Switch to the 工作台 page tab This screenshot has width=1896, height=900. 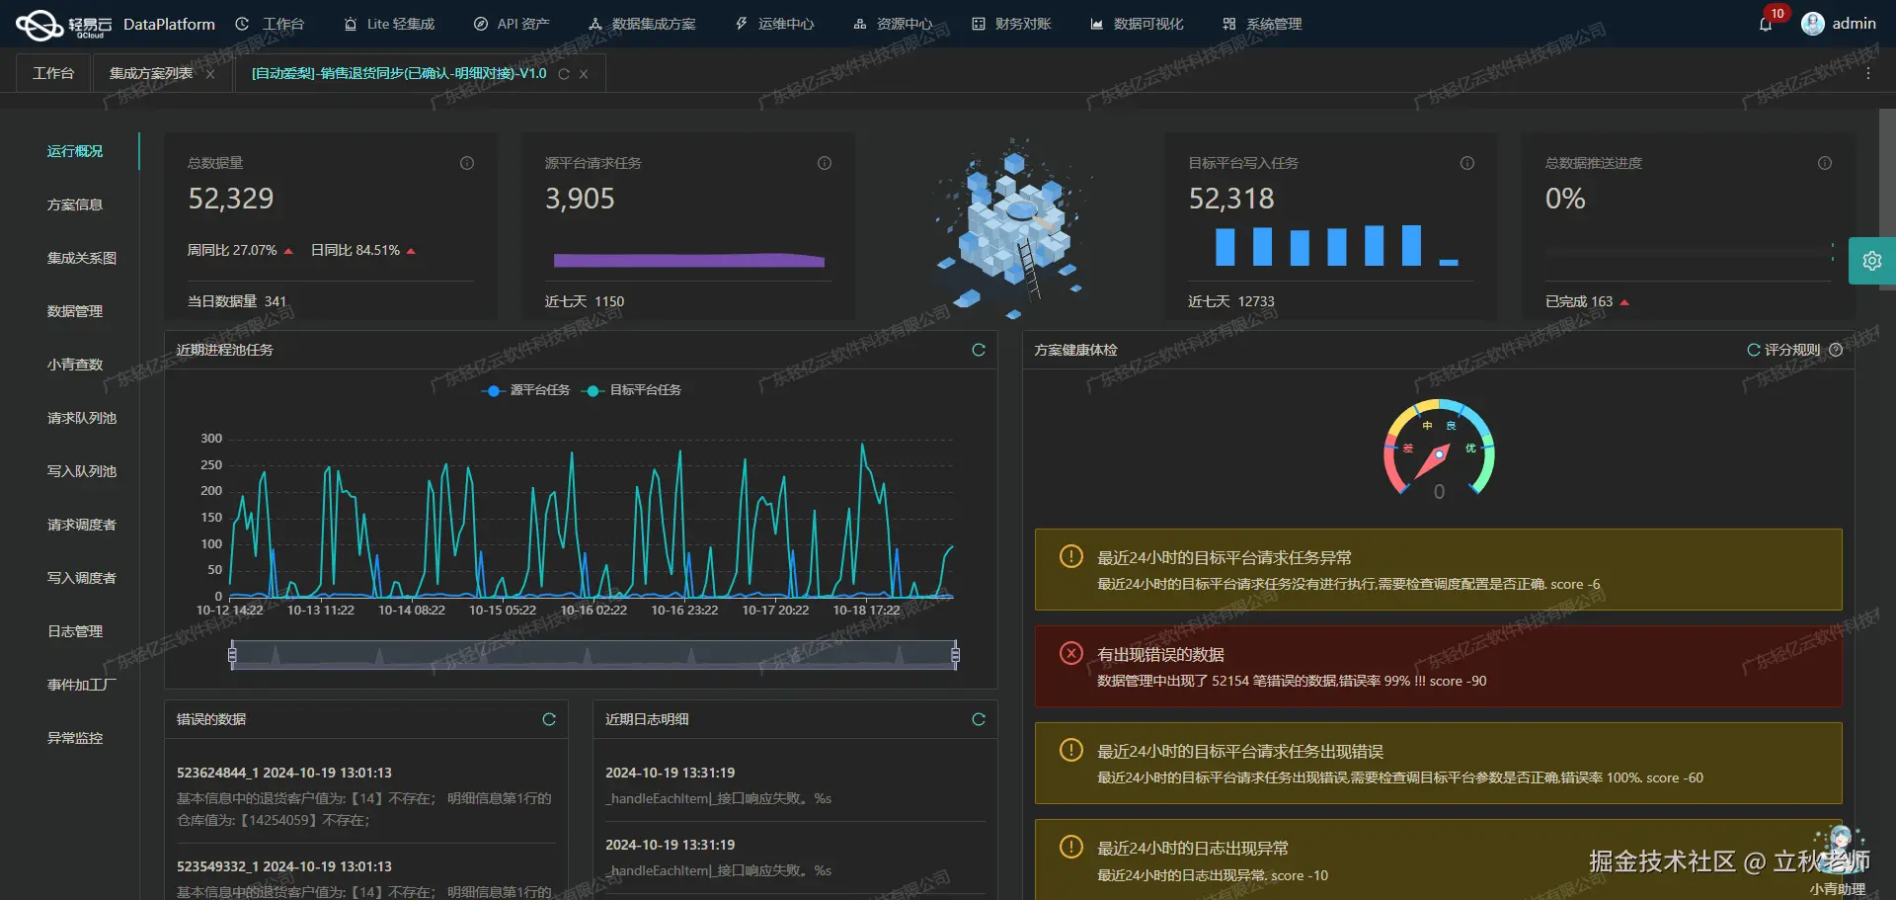tap(53, 74)
